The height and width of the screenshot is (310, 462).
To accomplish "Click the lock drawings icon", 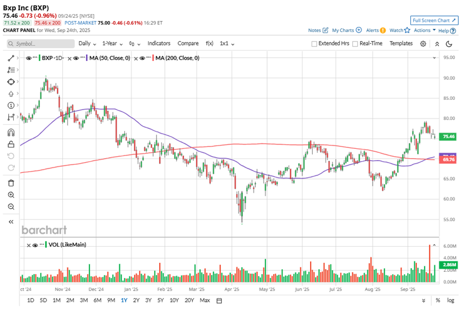I will [10, 144].
